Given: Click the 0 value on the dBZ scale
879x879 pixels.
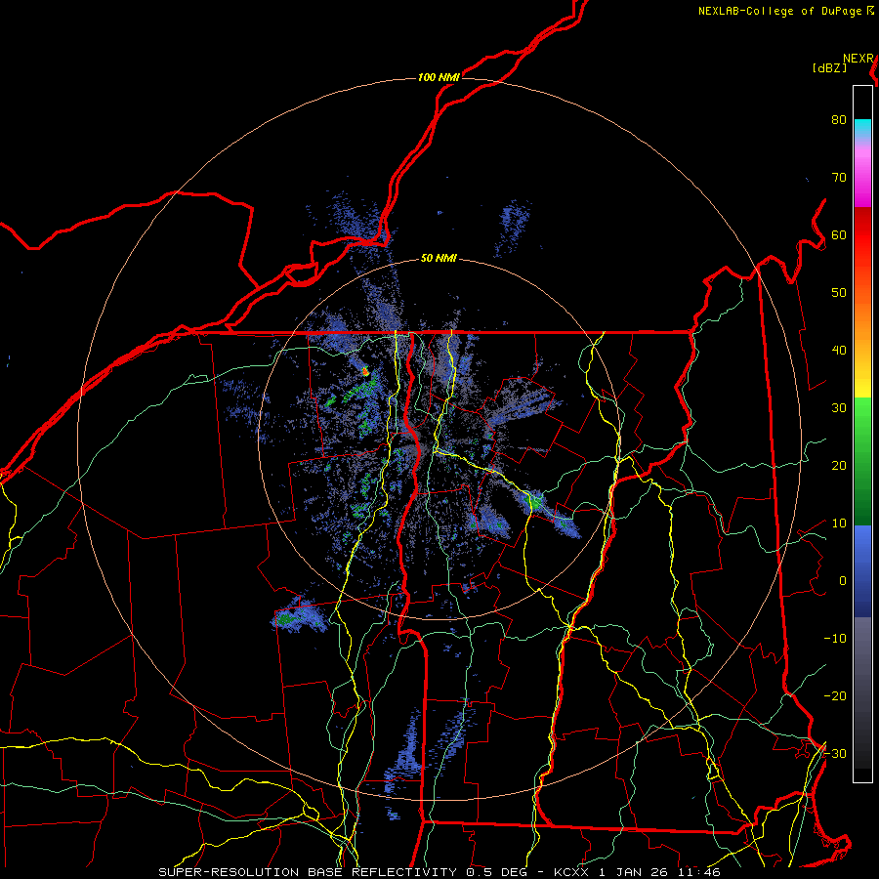Looking at the screenshot, I should tap(843, 581).
